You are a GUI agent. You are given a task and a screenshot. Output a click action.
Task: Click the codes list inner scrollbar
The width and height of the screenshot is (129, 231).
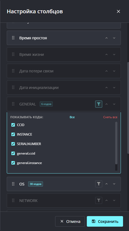click(116, 143)
